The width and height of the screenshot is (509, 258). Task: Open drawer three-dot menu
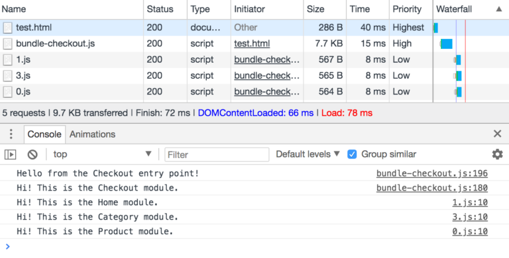[x=11, y=134]
